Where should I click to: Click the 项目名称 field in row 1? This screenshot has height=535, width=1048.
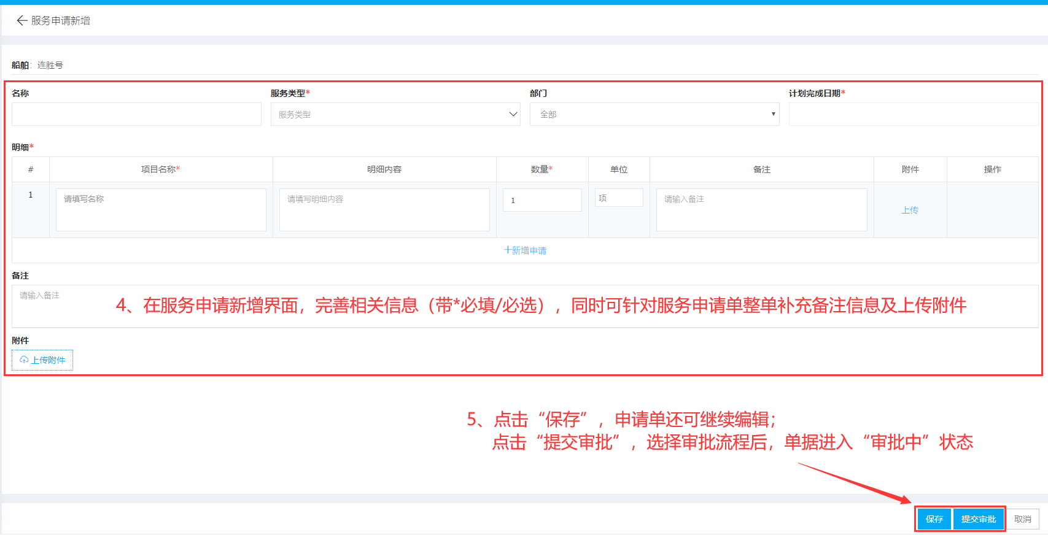click(x=161, y=210)
